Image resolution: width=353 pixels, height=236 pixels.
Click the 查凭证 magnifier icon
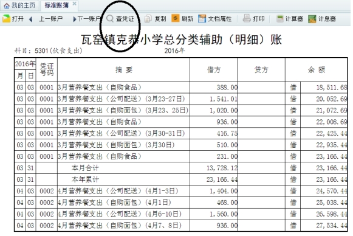(x=110, y=19)
